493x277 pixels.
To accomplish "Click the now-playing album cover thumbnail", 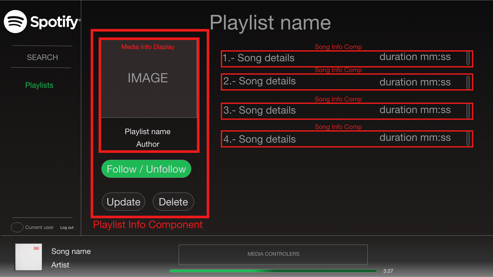I will coord(29,257).
